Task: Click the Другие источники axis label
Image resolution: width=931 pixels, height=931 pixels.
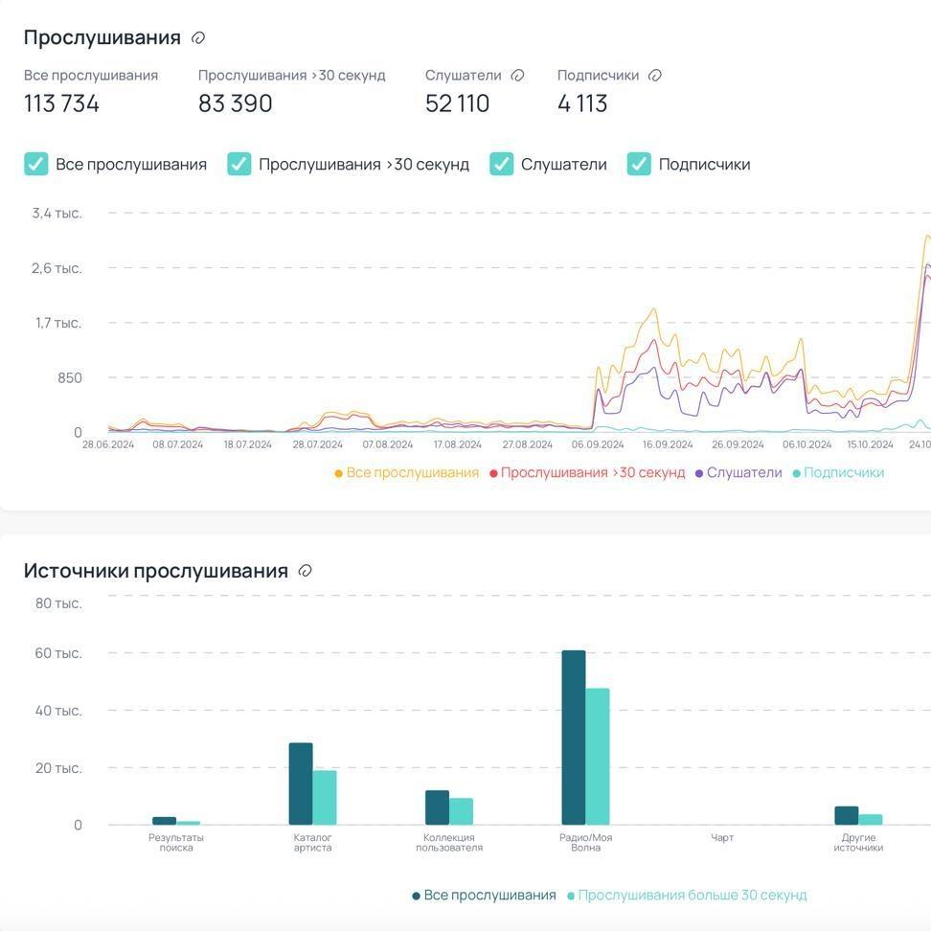Action: point(858,843)
